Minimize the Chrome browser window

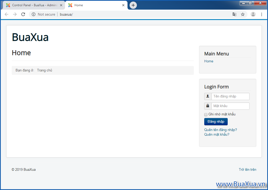click(x=244, y=3)
